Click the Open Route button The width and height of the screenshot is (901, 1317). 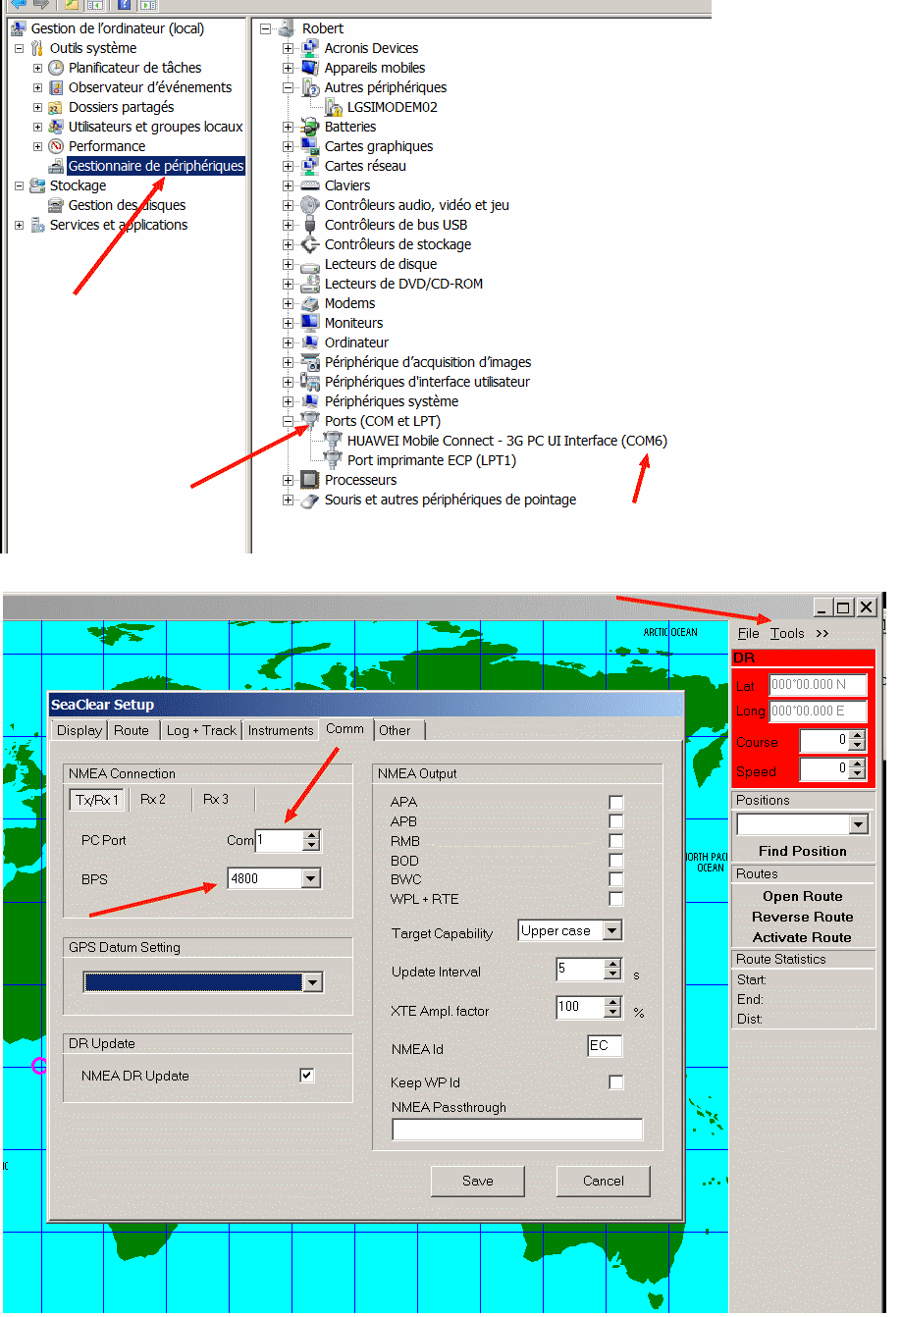[x=803, y=896]
